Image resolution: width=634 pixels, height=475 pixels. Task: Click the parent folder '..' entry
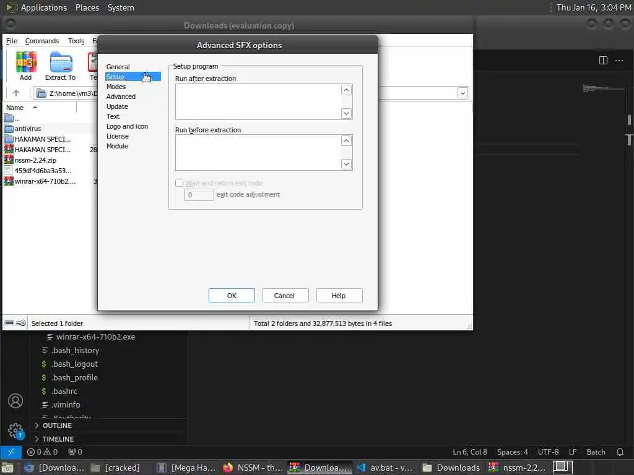11,118
